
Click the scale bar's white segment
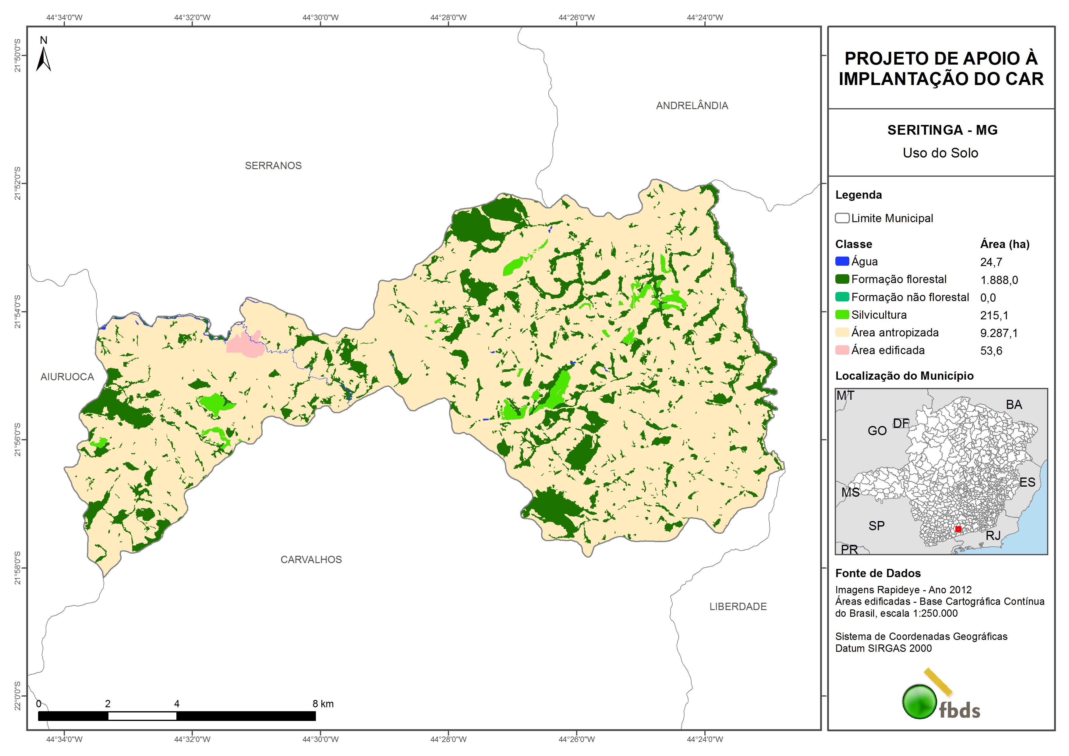[x=142, y=716]
